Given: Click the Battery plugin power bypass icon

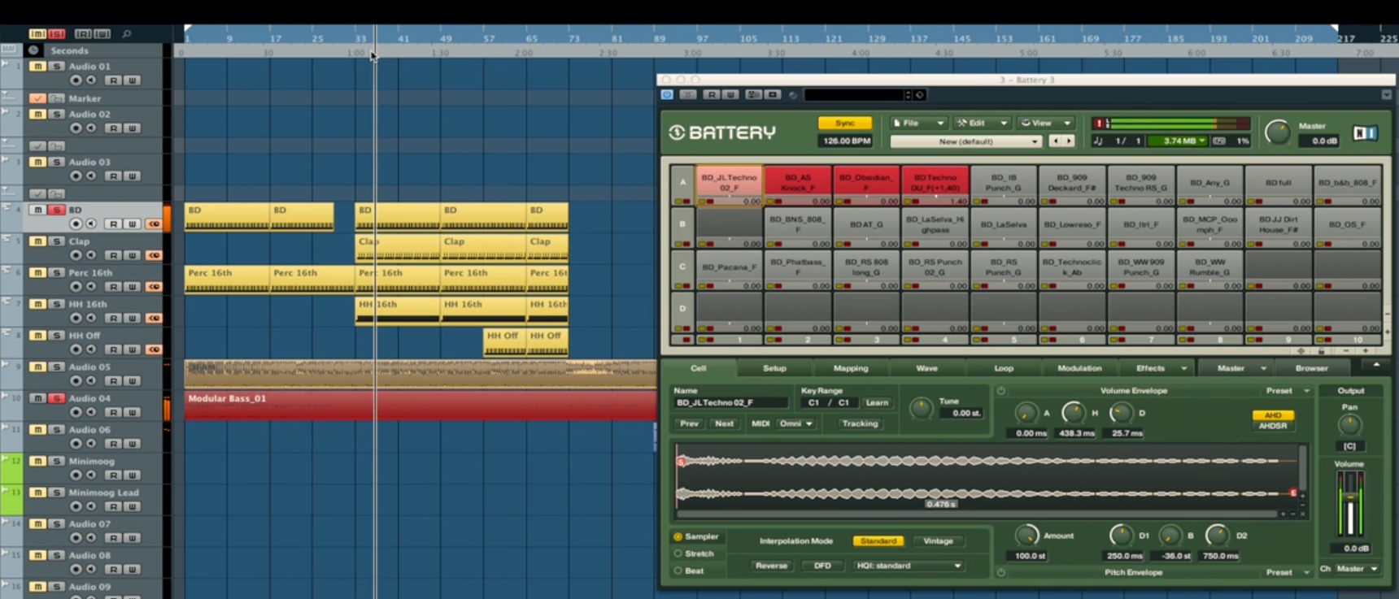Looking at the screenshot, I should pos(667,95).
